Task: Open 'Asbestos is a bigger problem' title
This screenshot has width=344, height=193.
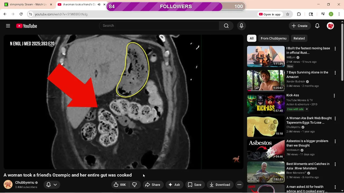Action: tap(307, 143)
